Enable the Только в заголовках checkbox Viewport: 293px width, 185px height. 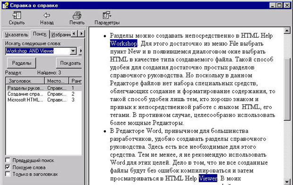tap(8, 174)
